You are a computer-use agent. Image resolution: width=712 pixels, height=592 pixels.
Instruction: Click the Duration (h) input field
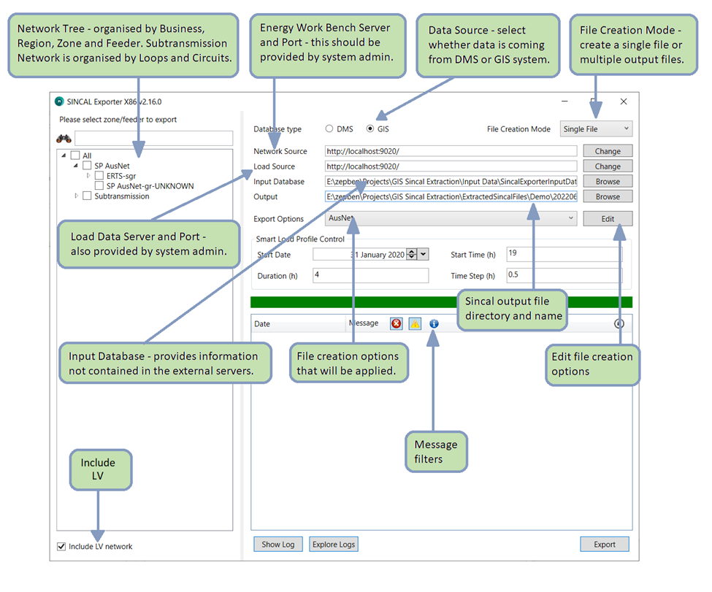pos(371,276)
